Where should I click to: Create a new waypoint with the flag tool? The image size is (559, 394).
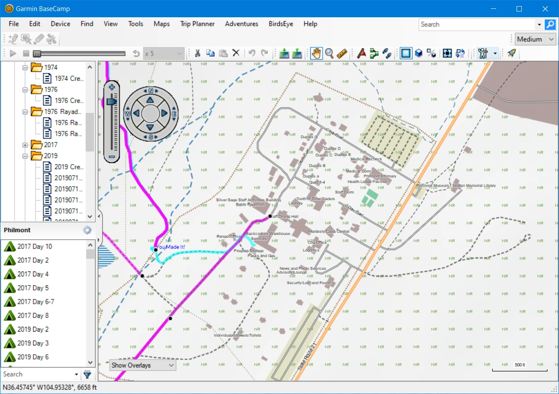coord(361,54)
